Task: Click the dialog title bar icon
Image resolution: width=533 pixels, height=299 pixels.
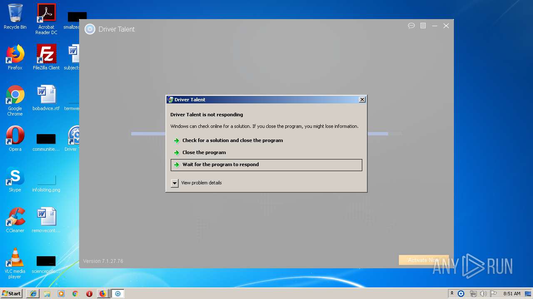Action: pyautogui.click(x=170, y=100)
